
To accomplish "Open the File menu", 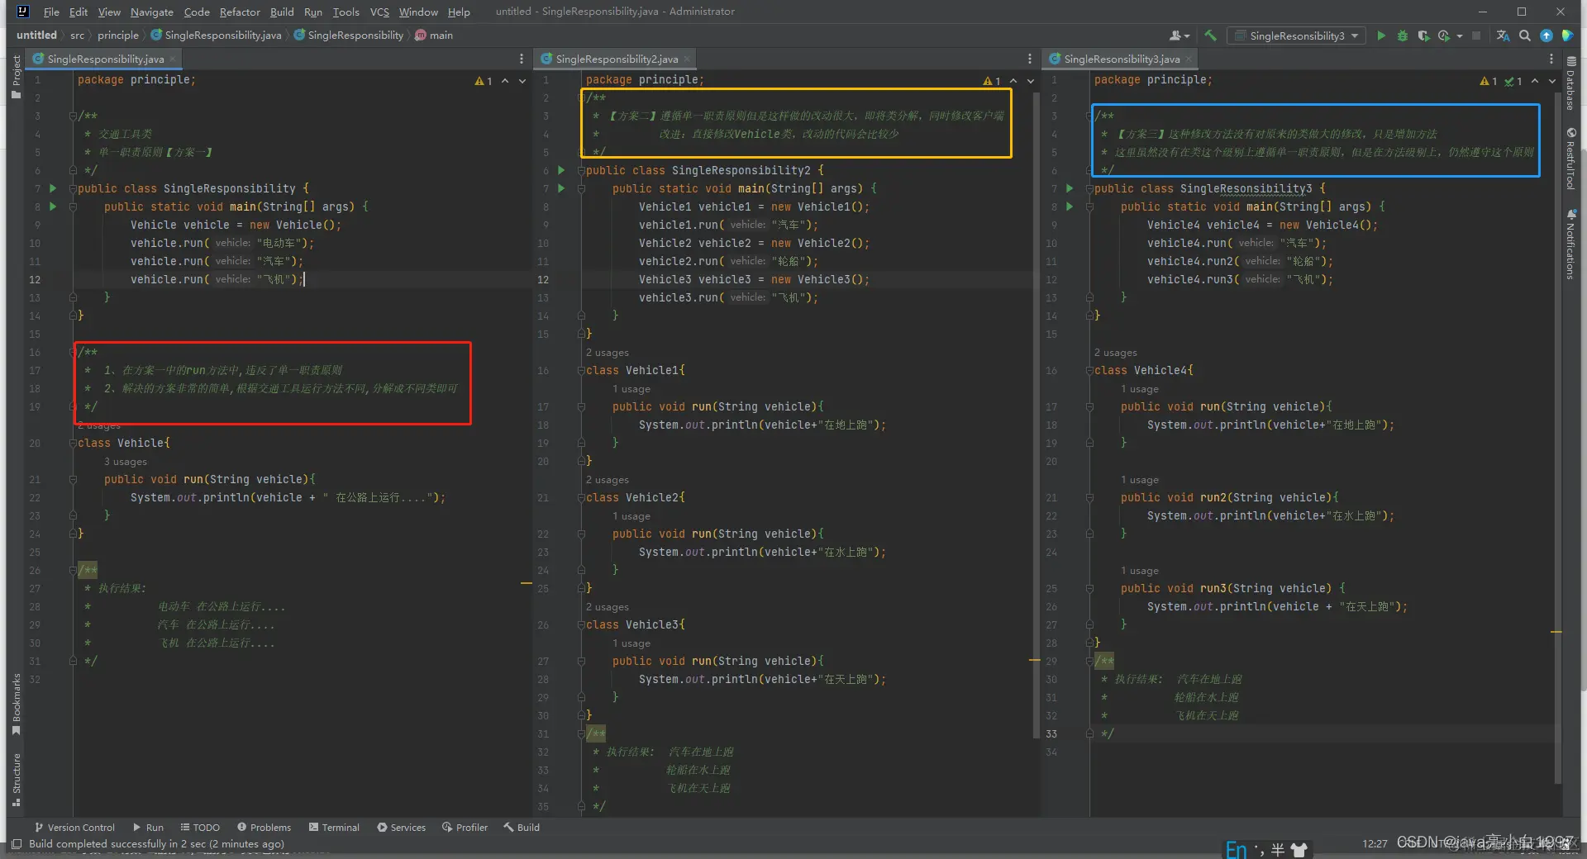I will pyautogui.click(x=51, y=12).
